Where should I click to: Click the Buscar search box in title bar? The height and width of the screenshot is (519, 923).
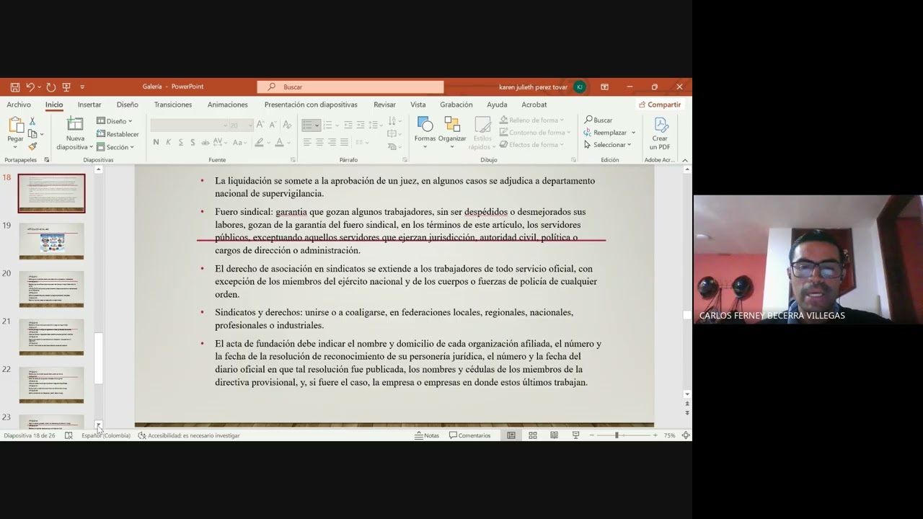pyautogui.click(x=350, y=87)
